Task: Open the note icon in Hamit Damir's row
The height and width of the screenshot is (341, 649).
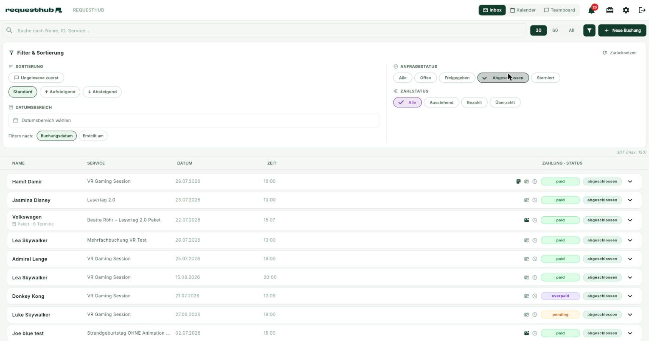Action: pyautogui.click(x=518, y=182)
